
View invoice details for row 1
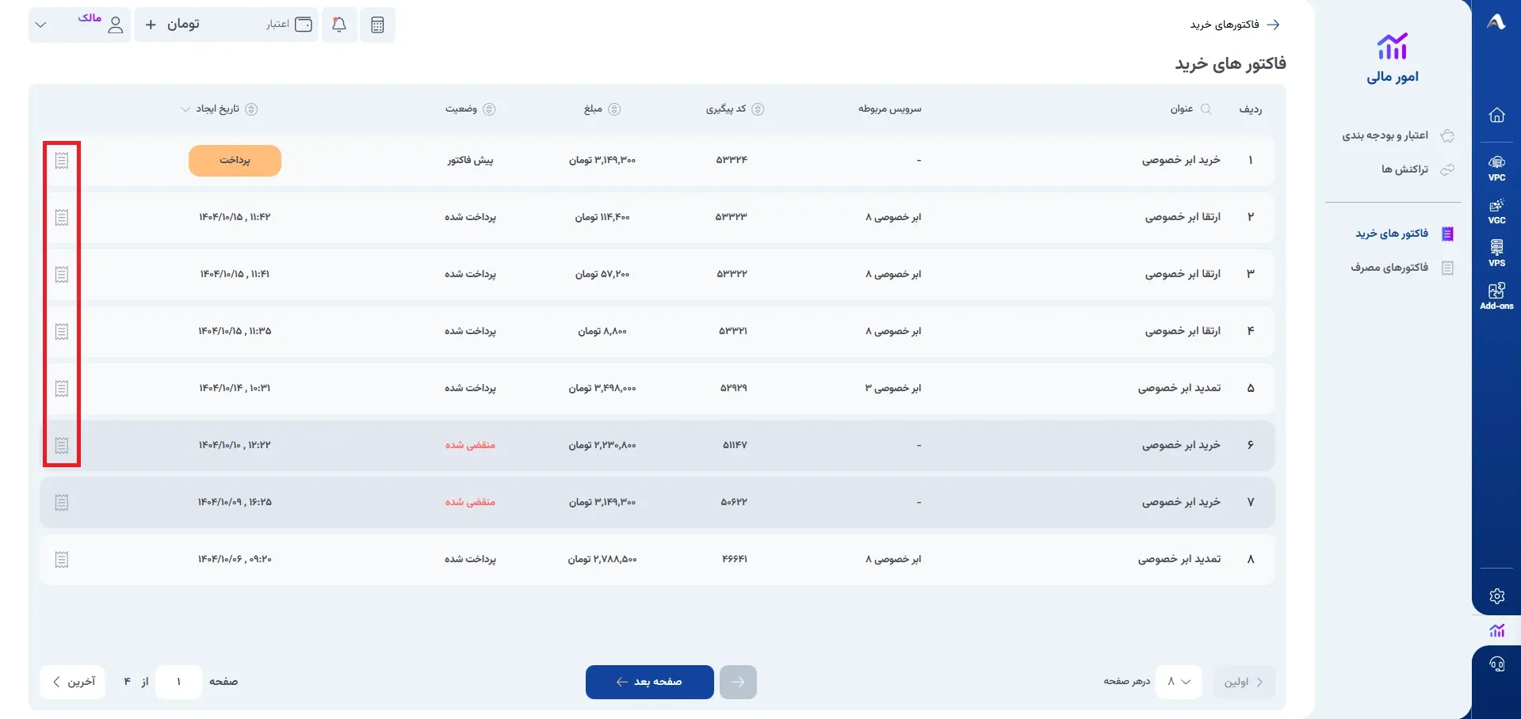(x=62, y=161)
